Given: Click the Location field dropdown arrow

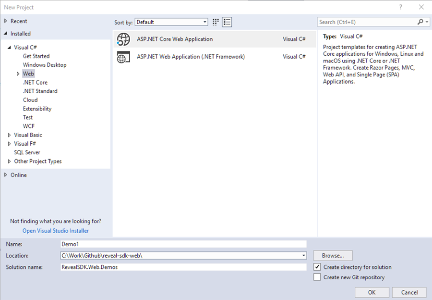Looking at the screenshot, I should coord(302,255).
